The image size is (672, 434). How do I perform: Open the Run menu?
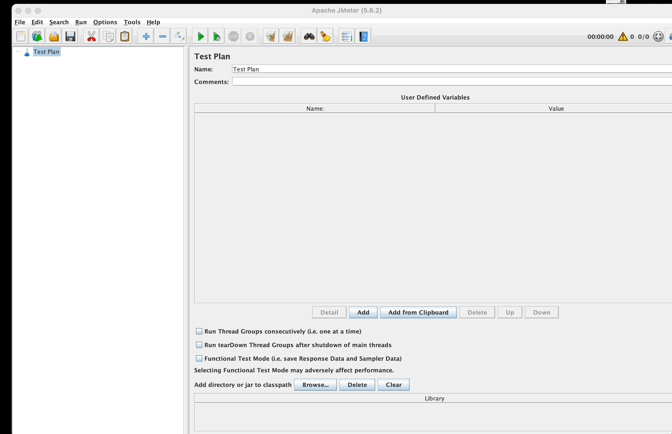pos(81,22)
